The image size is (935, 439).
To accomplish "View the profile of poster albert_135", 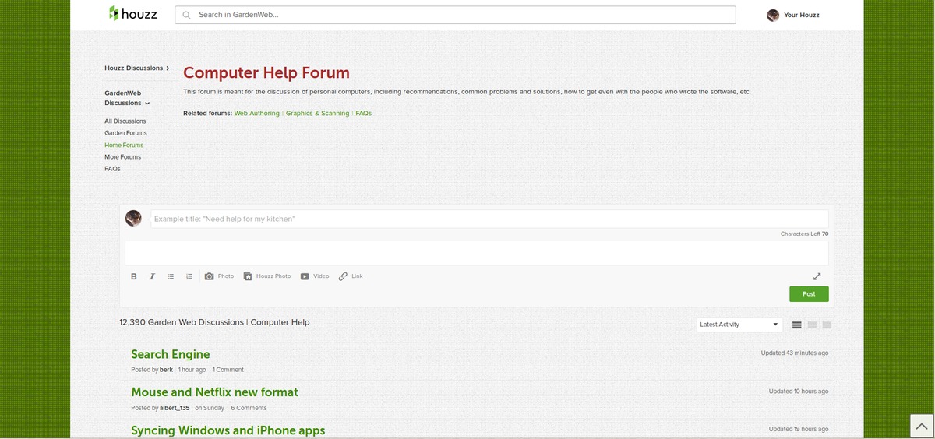I will [x=175, y=408].
